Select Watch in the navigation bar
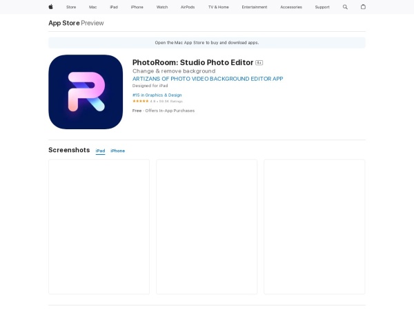The width and height of the screenshot is (414, 311). click(x=162, y=7)
